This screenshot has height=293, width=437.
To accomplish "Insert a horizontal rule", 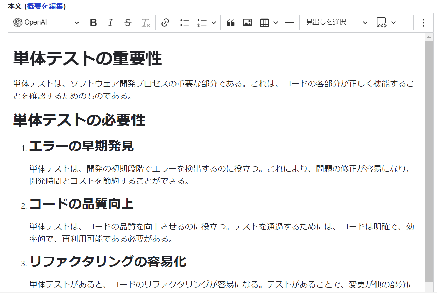I will pyautogui.click(x=289, y=22).
